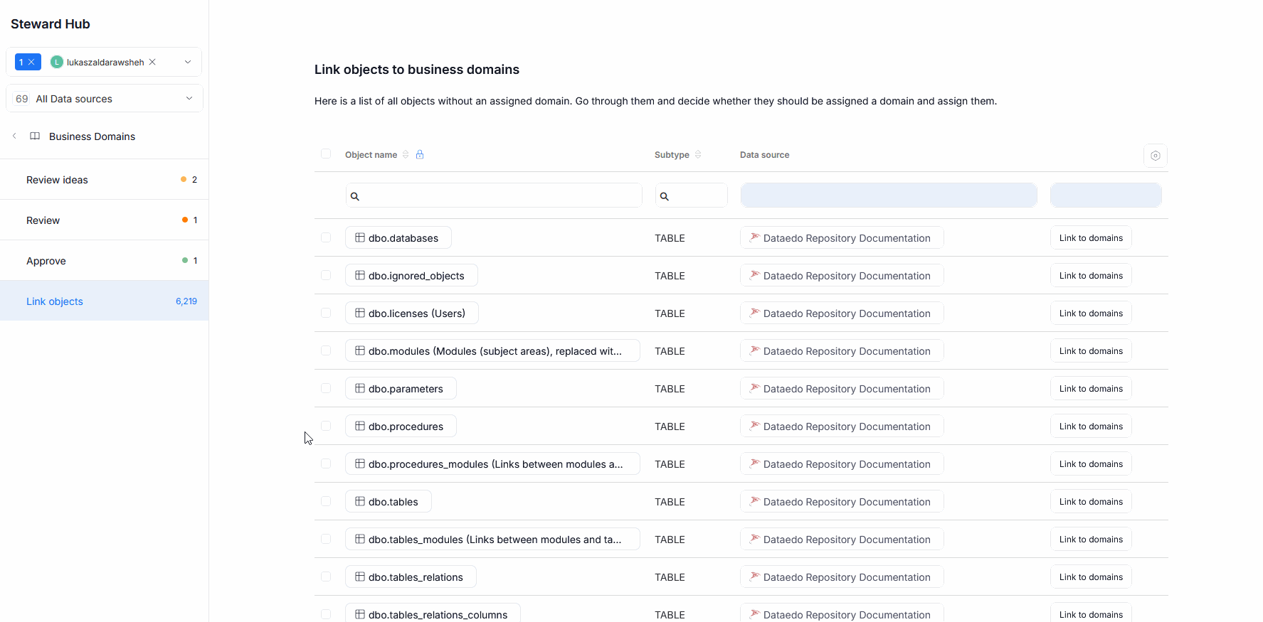
Task: Open the dbo.tables_relations_columns object chip
Action: (x=433, y=613)
